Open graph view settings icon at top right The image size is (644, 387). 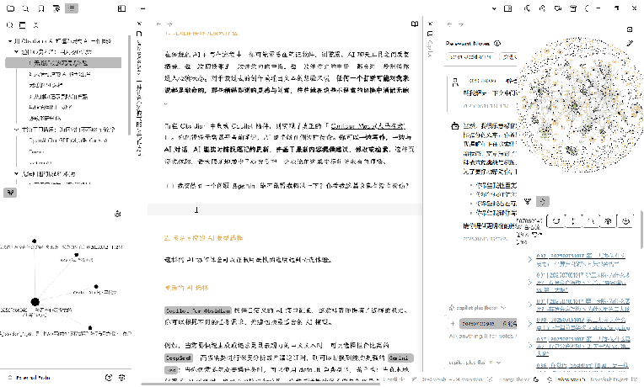tap(630, 29)
